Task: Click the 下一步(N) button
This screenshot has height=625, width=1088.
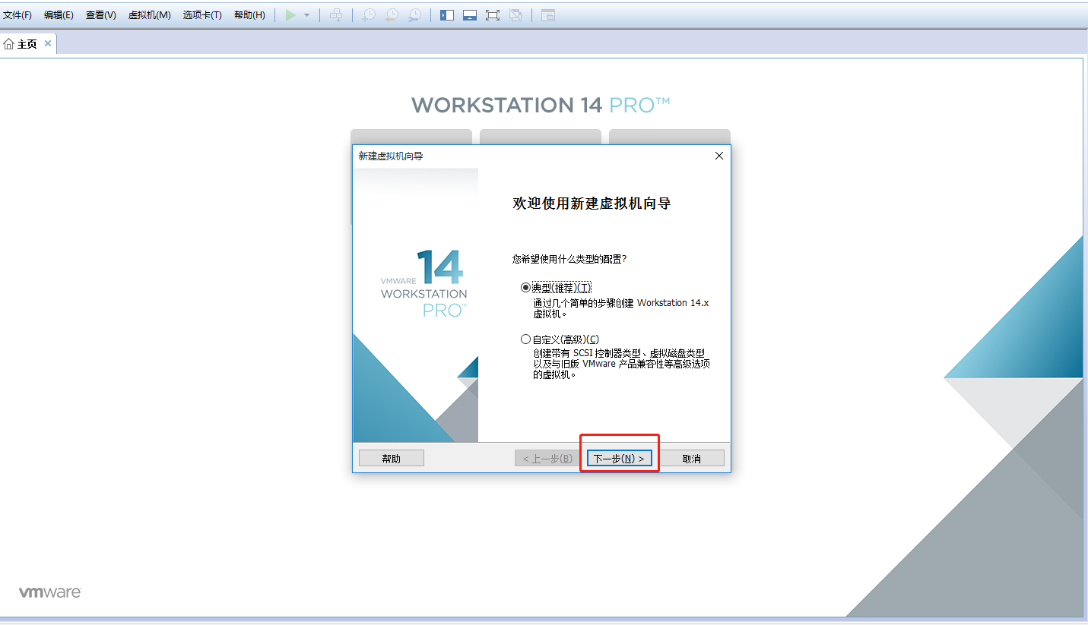Action: point(619,459)
